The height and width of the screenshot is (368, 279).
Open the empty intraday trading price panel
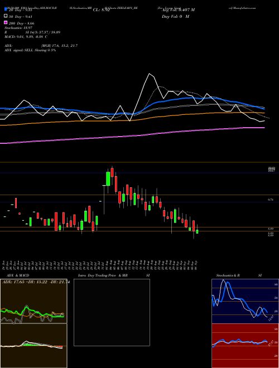click(x=112, y=312)
